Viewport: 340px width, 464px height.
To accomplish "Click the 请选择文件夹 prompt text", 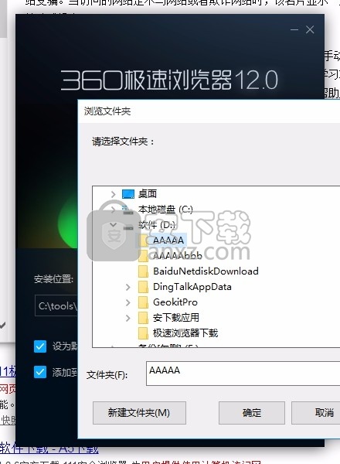I will click(123, 142).
